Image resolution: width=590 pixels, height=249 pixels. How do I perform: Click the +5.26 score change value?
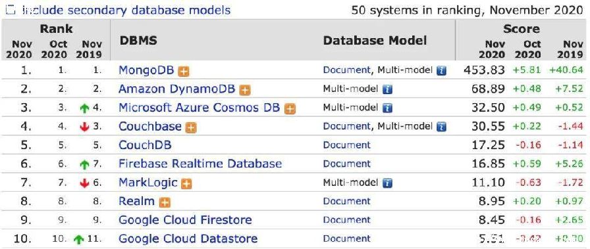pyautogui.click(x=569, y=164)
